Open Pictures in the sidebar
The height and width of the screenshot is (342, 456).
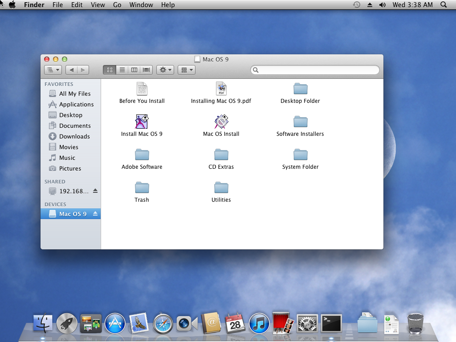[71, 168]
